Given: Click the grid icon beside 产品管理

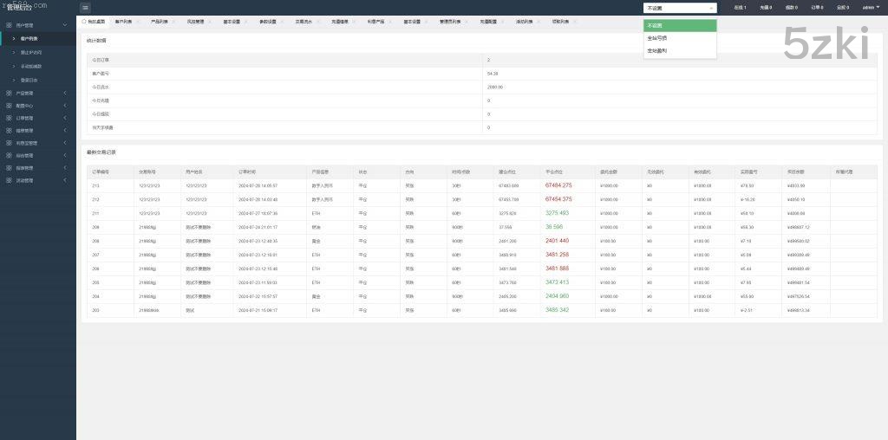Looking at the screenshot, I should [10, 93].
